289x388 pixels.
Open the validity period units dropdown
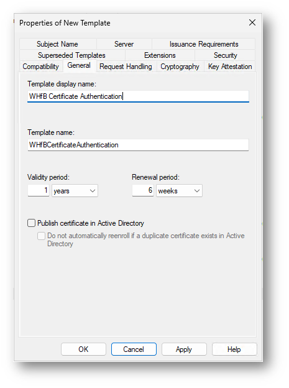[75, 190]
